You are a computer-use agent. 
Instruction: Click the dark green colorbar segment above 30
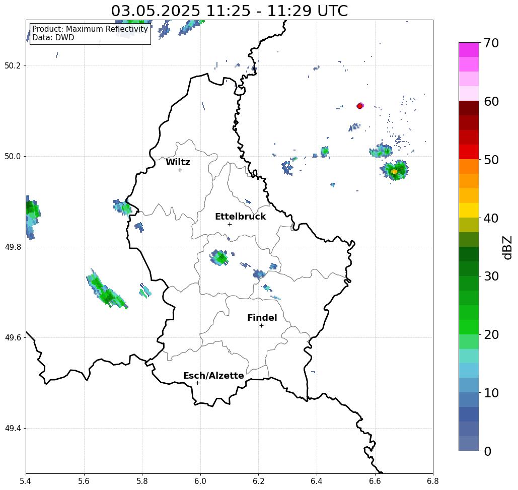469,268
